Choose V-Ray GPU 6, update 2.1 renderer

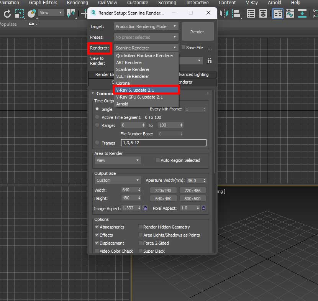(x=146, y=97)
